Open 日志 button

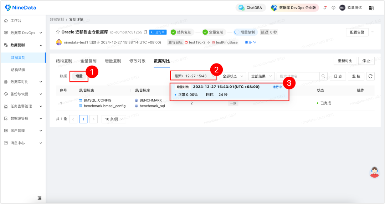click(338, 76)
